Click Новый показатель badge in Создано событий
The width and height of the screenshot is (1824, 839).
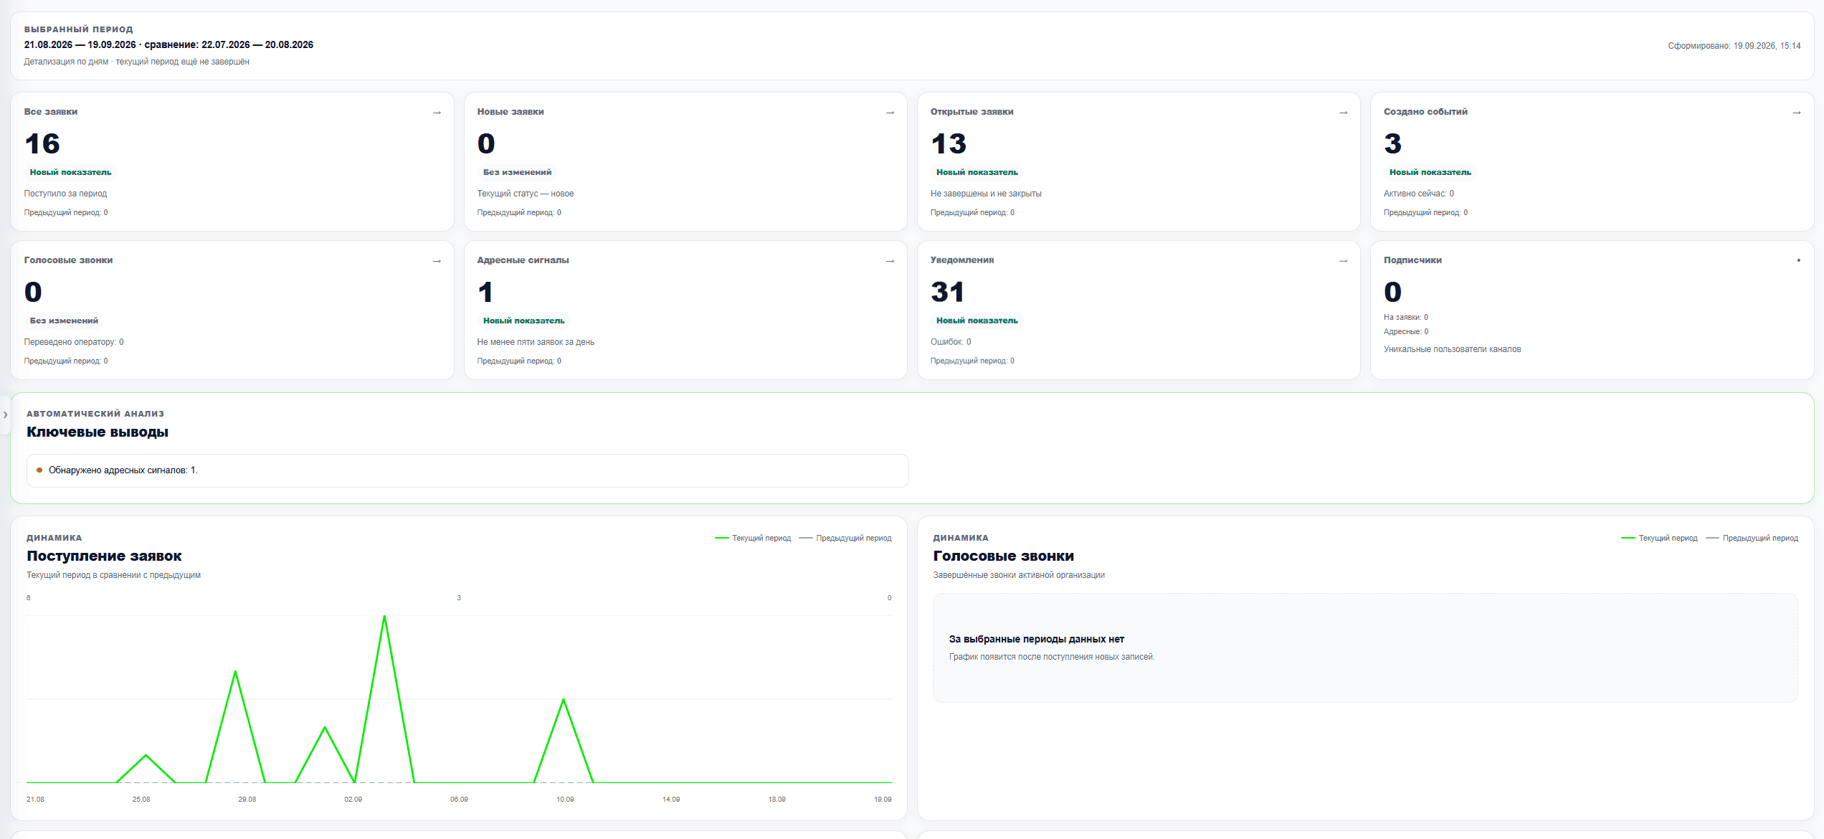point(1430,172)
